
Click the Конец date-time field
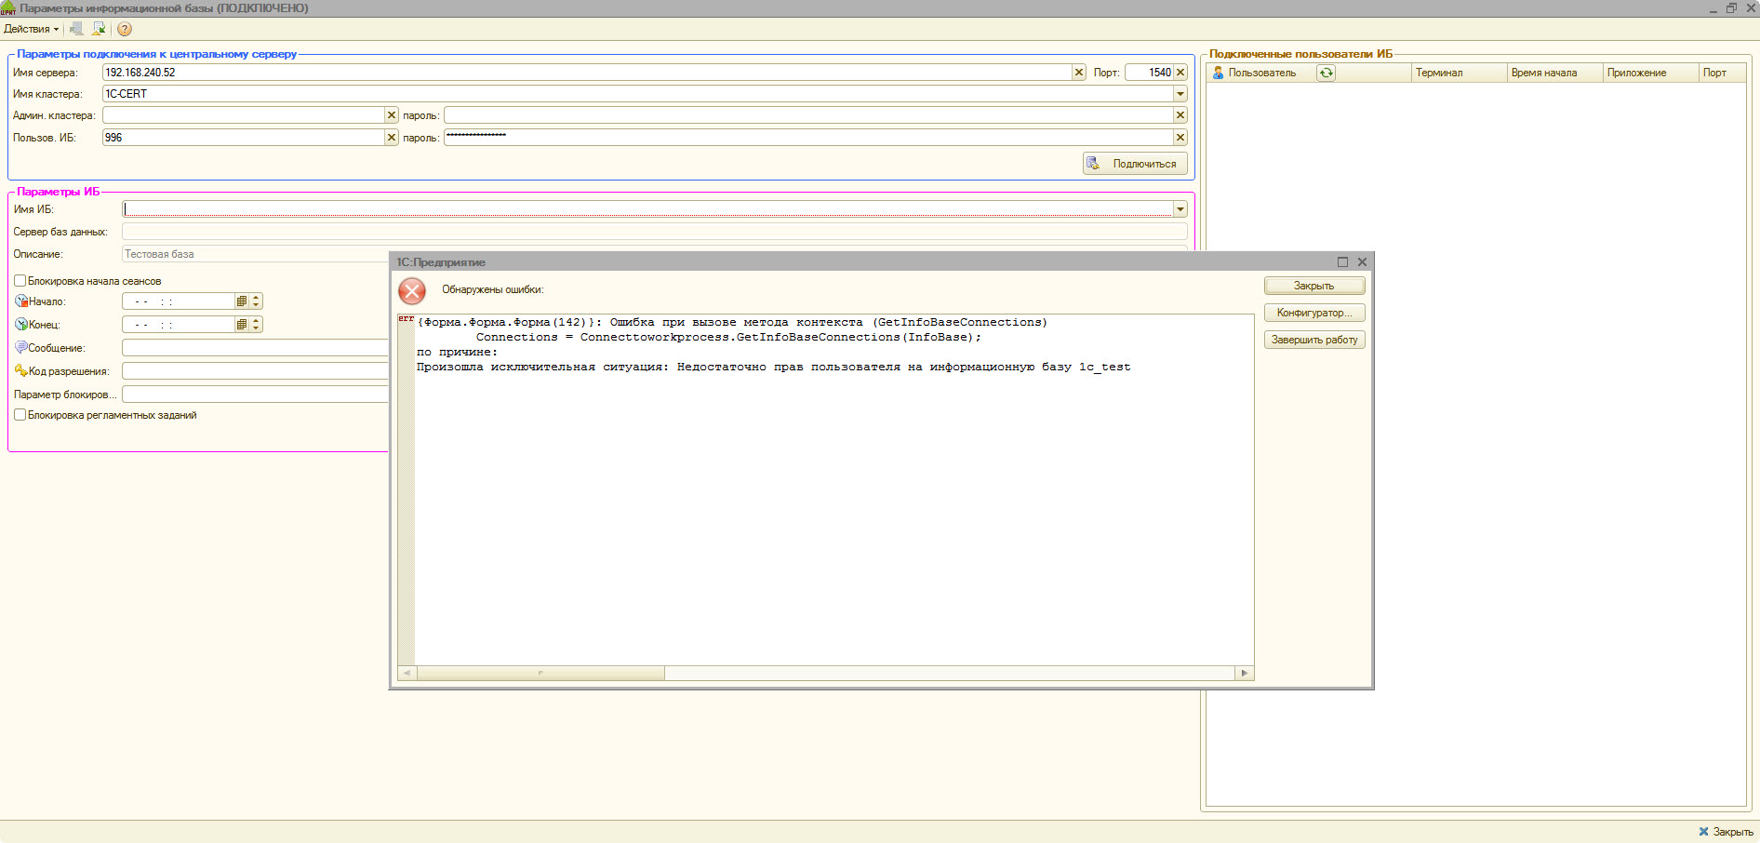tap(179, 325)
